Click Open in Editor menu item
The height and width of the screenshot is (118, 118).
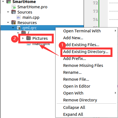pos(77,86)
